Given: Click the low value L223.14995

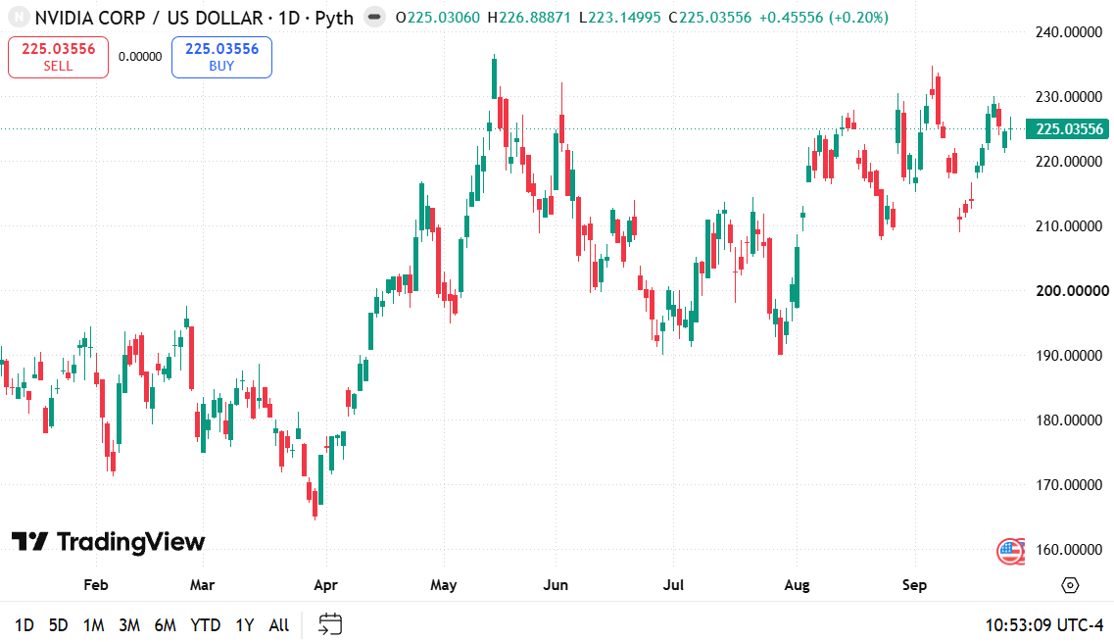Looking at the screenshot, I should pyautogui.click(x=619, y=17).
